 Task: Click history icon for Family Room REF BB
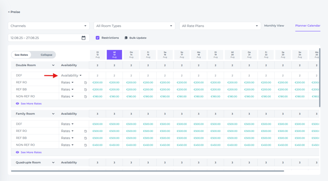[x=85, y=138]
